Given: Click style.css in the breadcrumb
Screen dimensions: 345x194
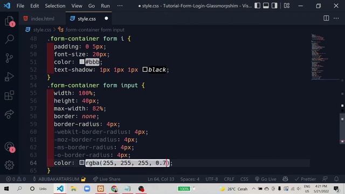Looking at the screenshot, I should (42, 30).
